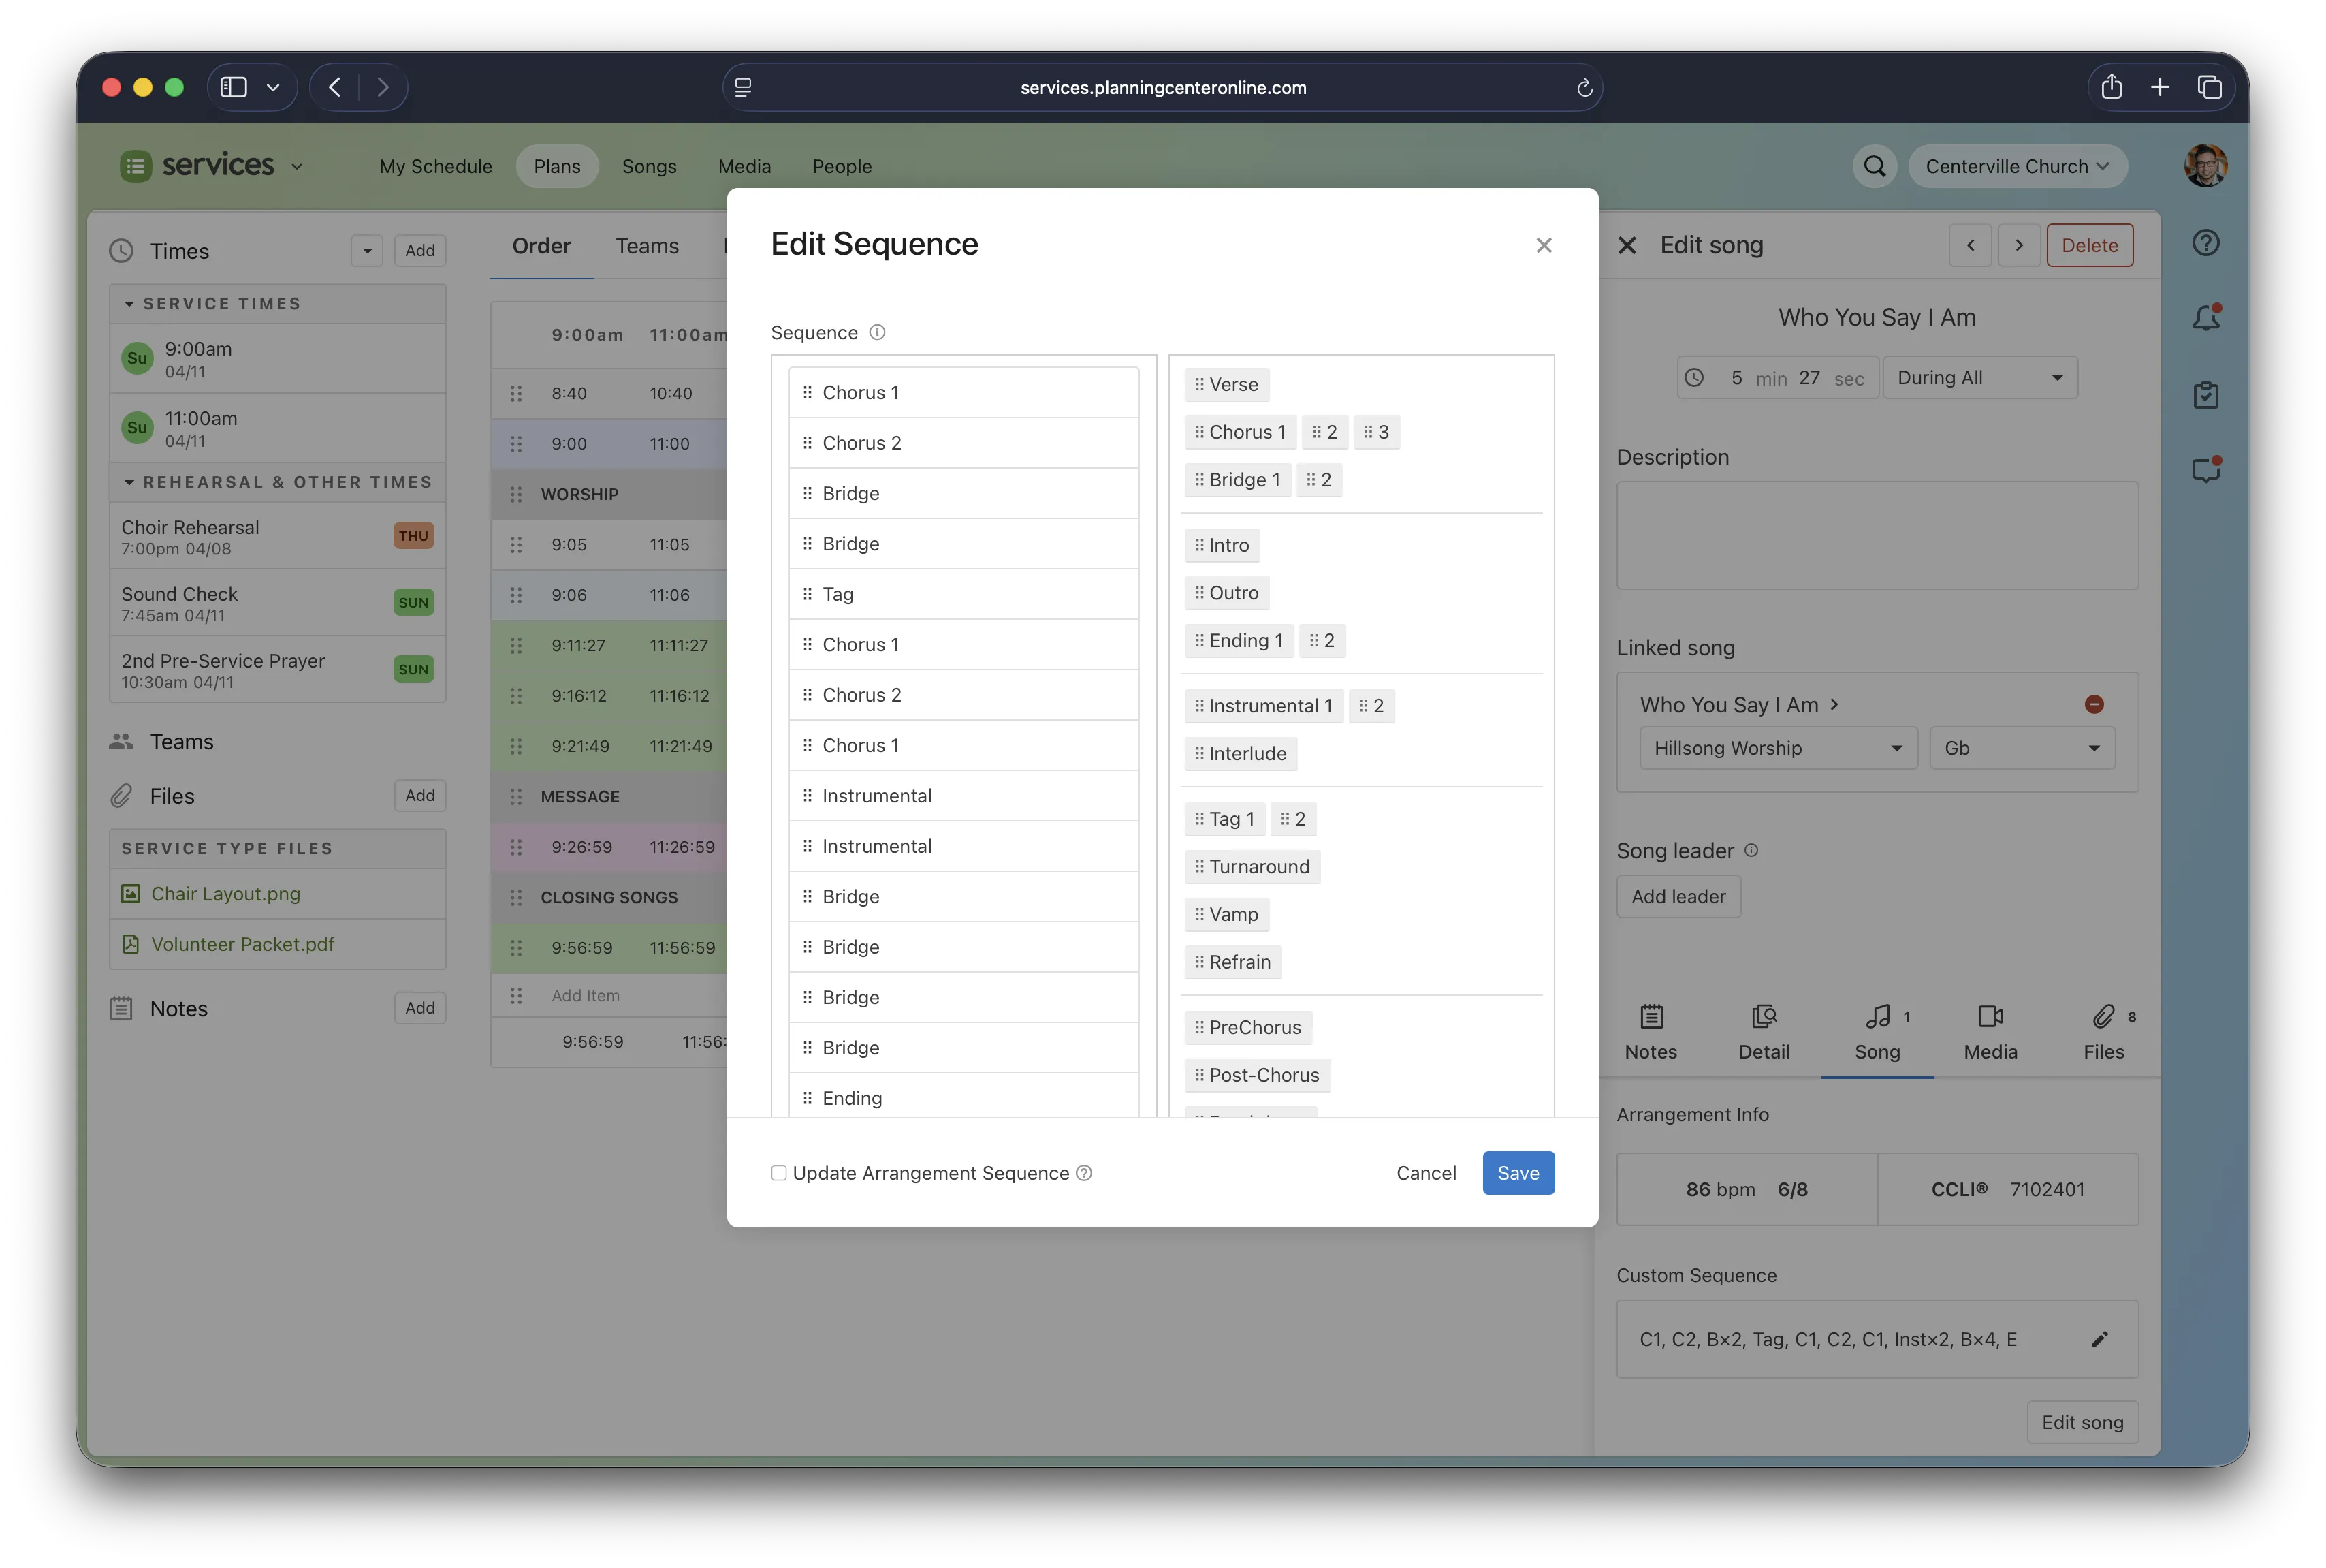
Task: Switch to the Detail song tab
Action: (1764, 1033)
